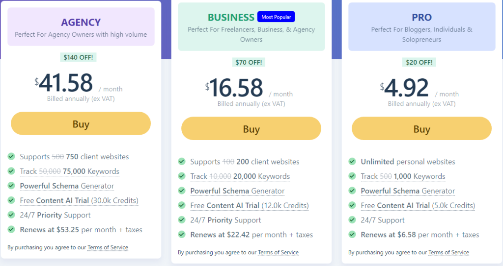503x266 pixels.
Task: Click the checkmark beside 200 client websites
Action: pyautogui.click(x=182, y=162)
